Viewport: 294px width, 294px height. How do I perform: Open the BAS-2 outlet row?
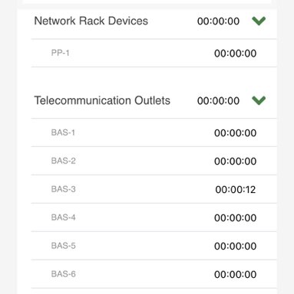(154, 161)
